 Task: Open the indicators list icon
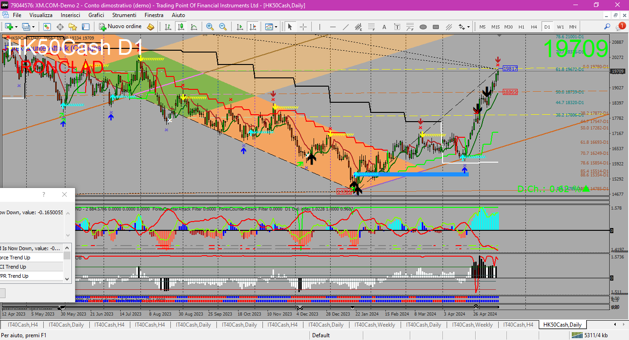point(269,27)
